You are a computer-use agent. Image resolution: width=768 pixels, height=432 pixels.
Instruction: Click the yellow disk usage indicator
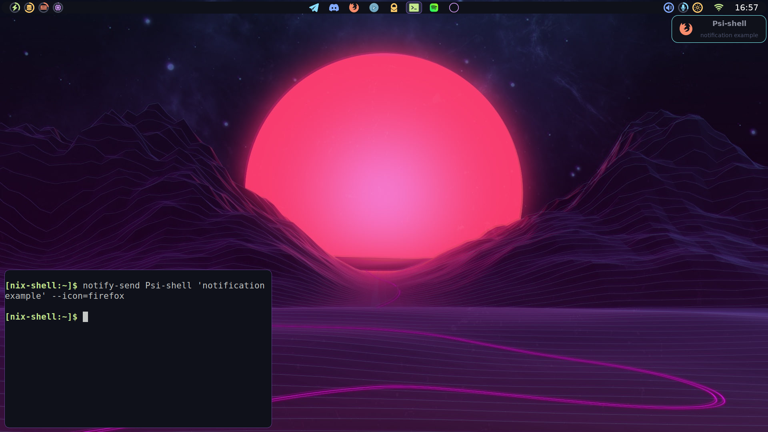coord(29,8)
